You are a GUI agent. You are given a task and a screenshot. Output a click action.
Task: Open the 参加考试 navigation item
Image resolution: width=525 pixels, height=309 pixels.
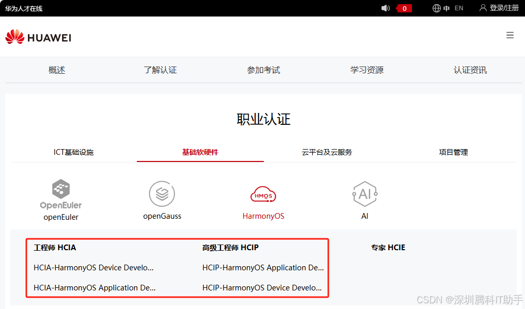tap(263, 70)
